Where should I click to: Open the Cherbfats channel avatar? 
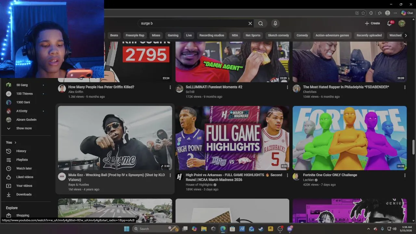296,89
